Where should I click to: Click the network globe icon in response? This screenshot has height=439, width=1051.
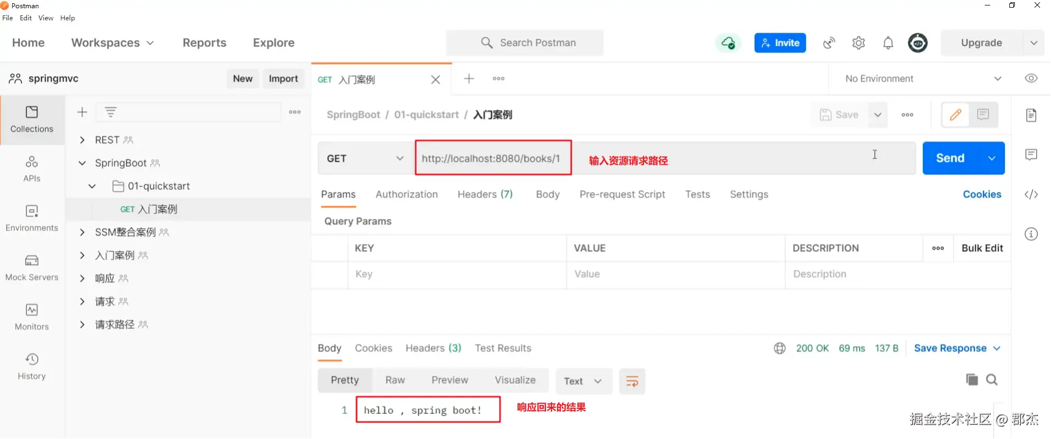point(780,349)
